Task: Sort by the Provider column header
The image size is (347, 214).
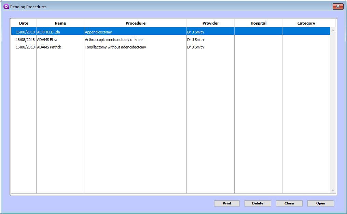Action: (210, 23)
